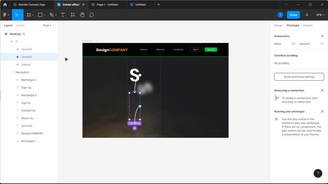This screenshot has height=184, width=328.
Task: Open the Resources components tool
Action: pos(73,15)
